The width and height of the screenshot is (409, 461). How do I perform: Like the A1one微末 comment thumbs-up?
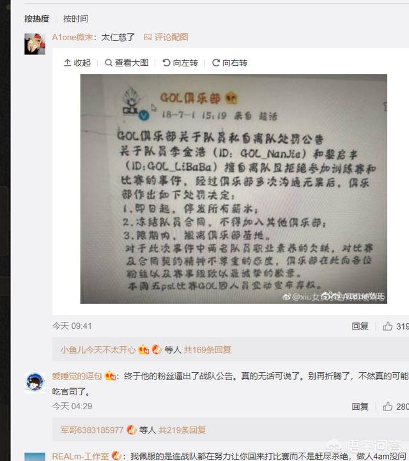(387, 326)
